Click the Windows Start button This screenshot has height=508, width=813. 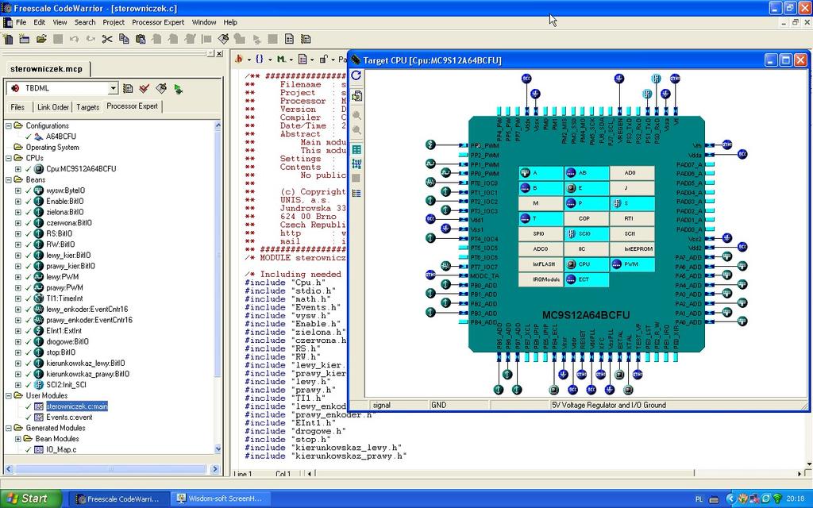tap(29, 498)
